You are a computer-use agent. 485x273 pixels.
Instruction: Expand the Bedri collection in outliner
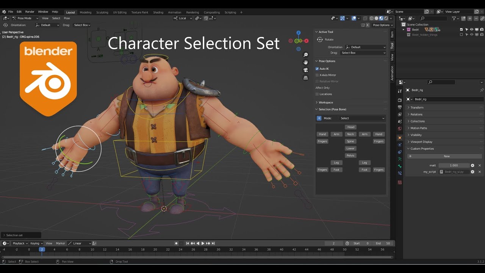click(404, 30)
